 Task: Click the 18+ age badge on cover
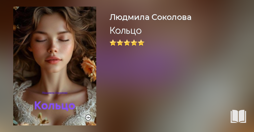[x=88, y=117]
